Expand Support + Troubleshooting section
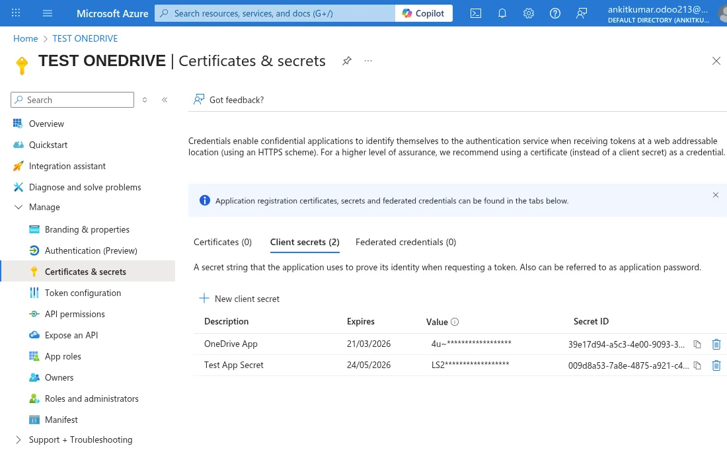 [x=19, y=439]
